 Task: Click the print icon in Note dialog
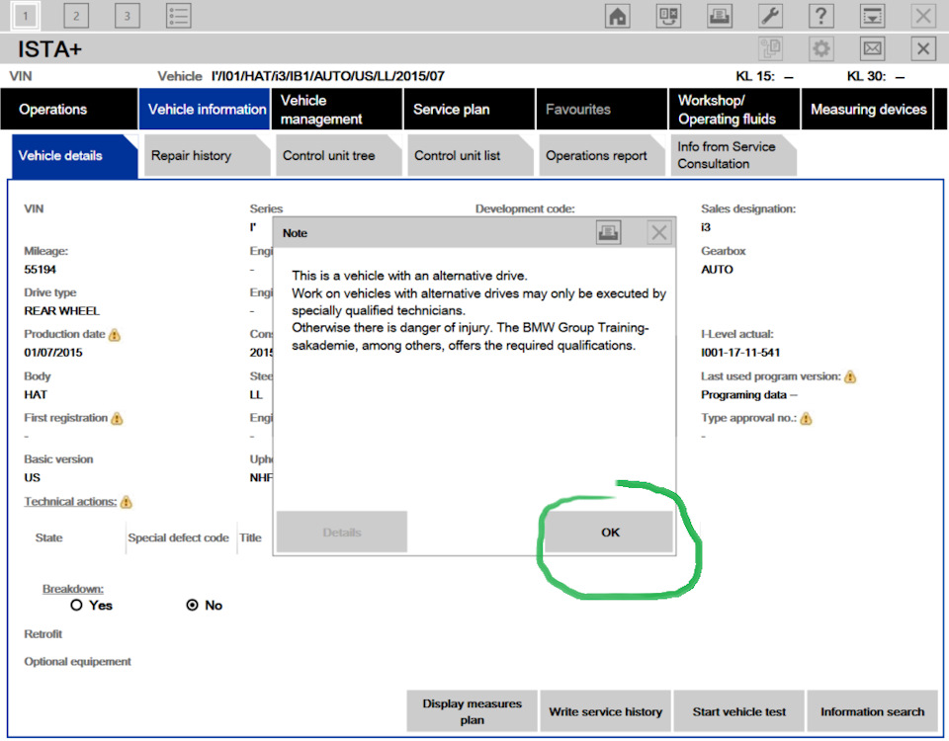(x=608, y=232)
